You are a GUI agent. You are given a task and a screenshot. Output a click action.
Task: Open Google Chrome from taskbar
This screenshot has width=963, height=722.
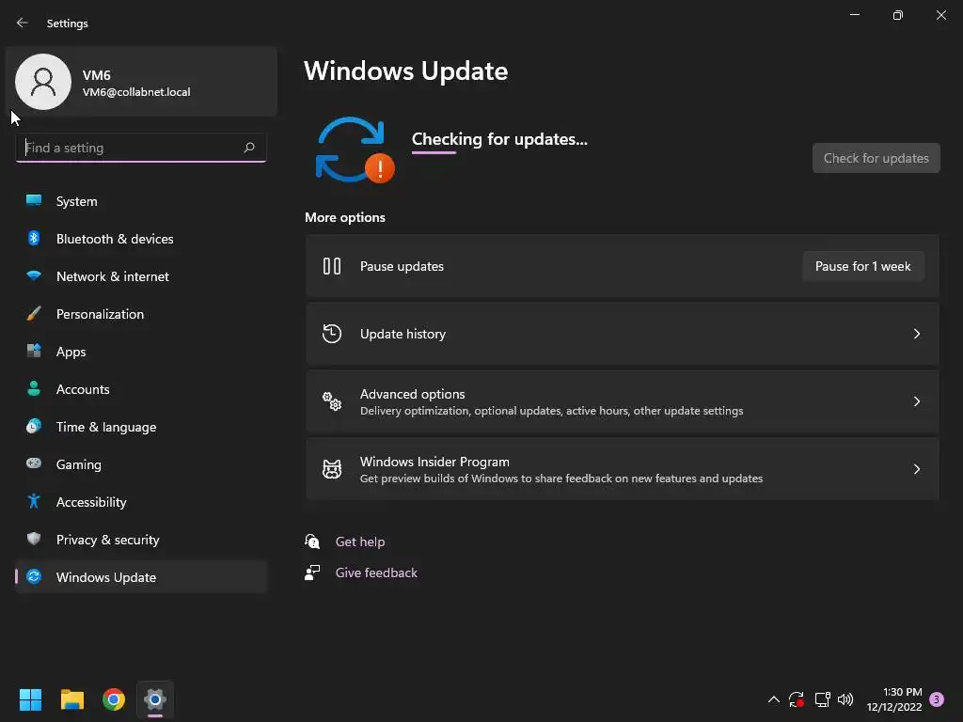pos(114,699)
